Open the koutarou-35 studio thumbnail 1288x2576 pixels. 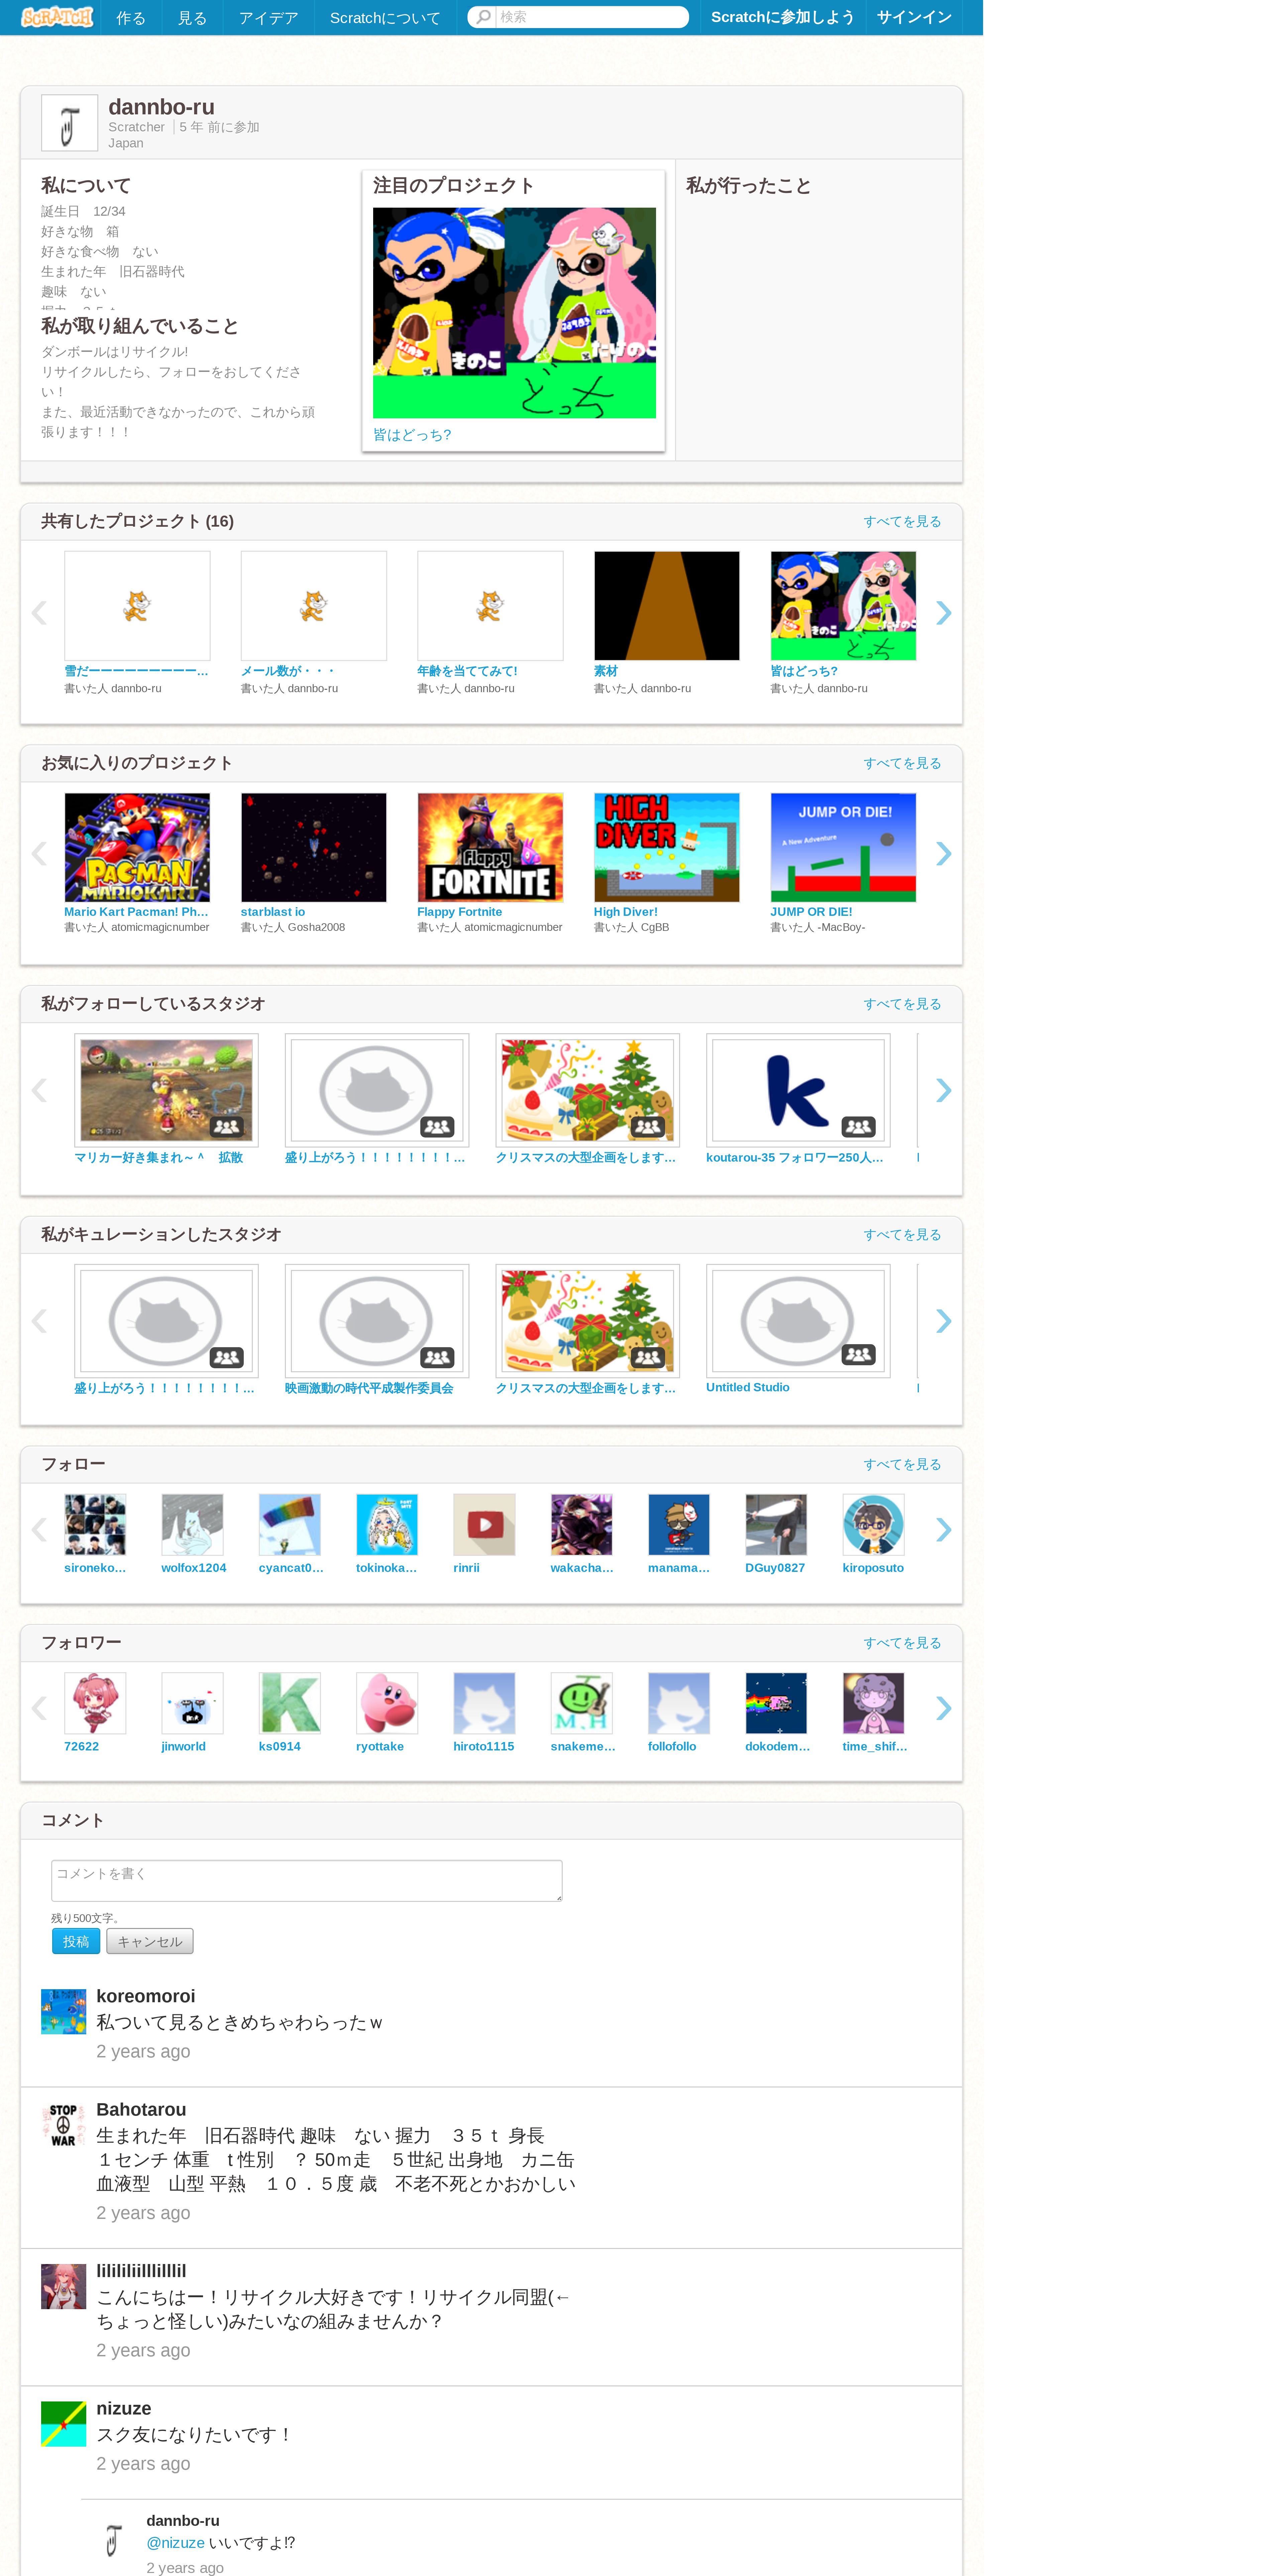click(x=798, y=1090)
